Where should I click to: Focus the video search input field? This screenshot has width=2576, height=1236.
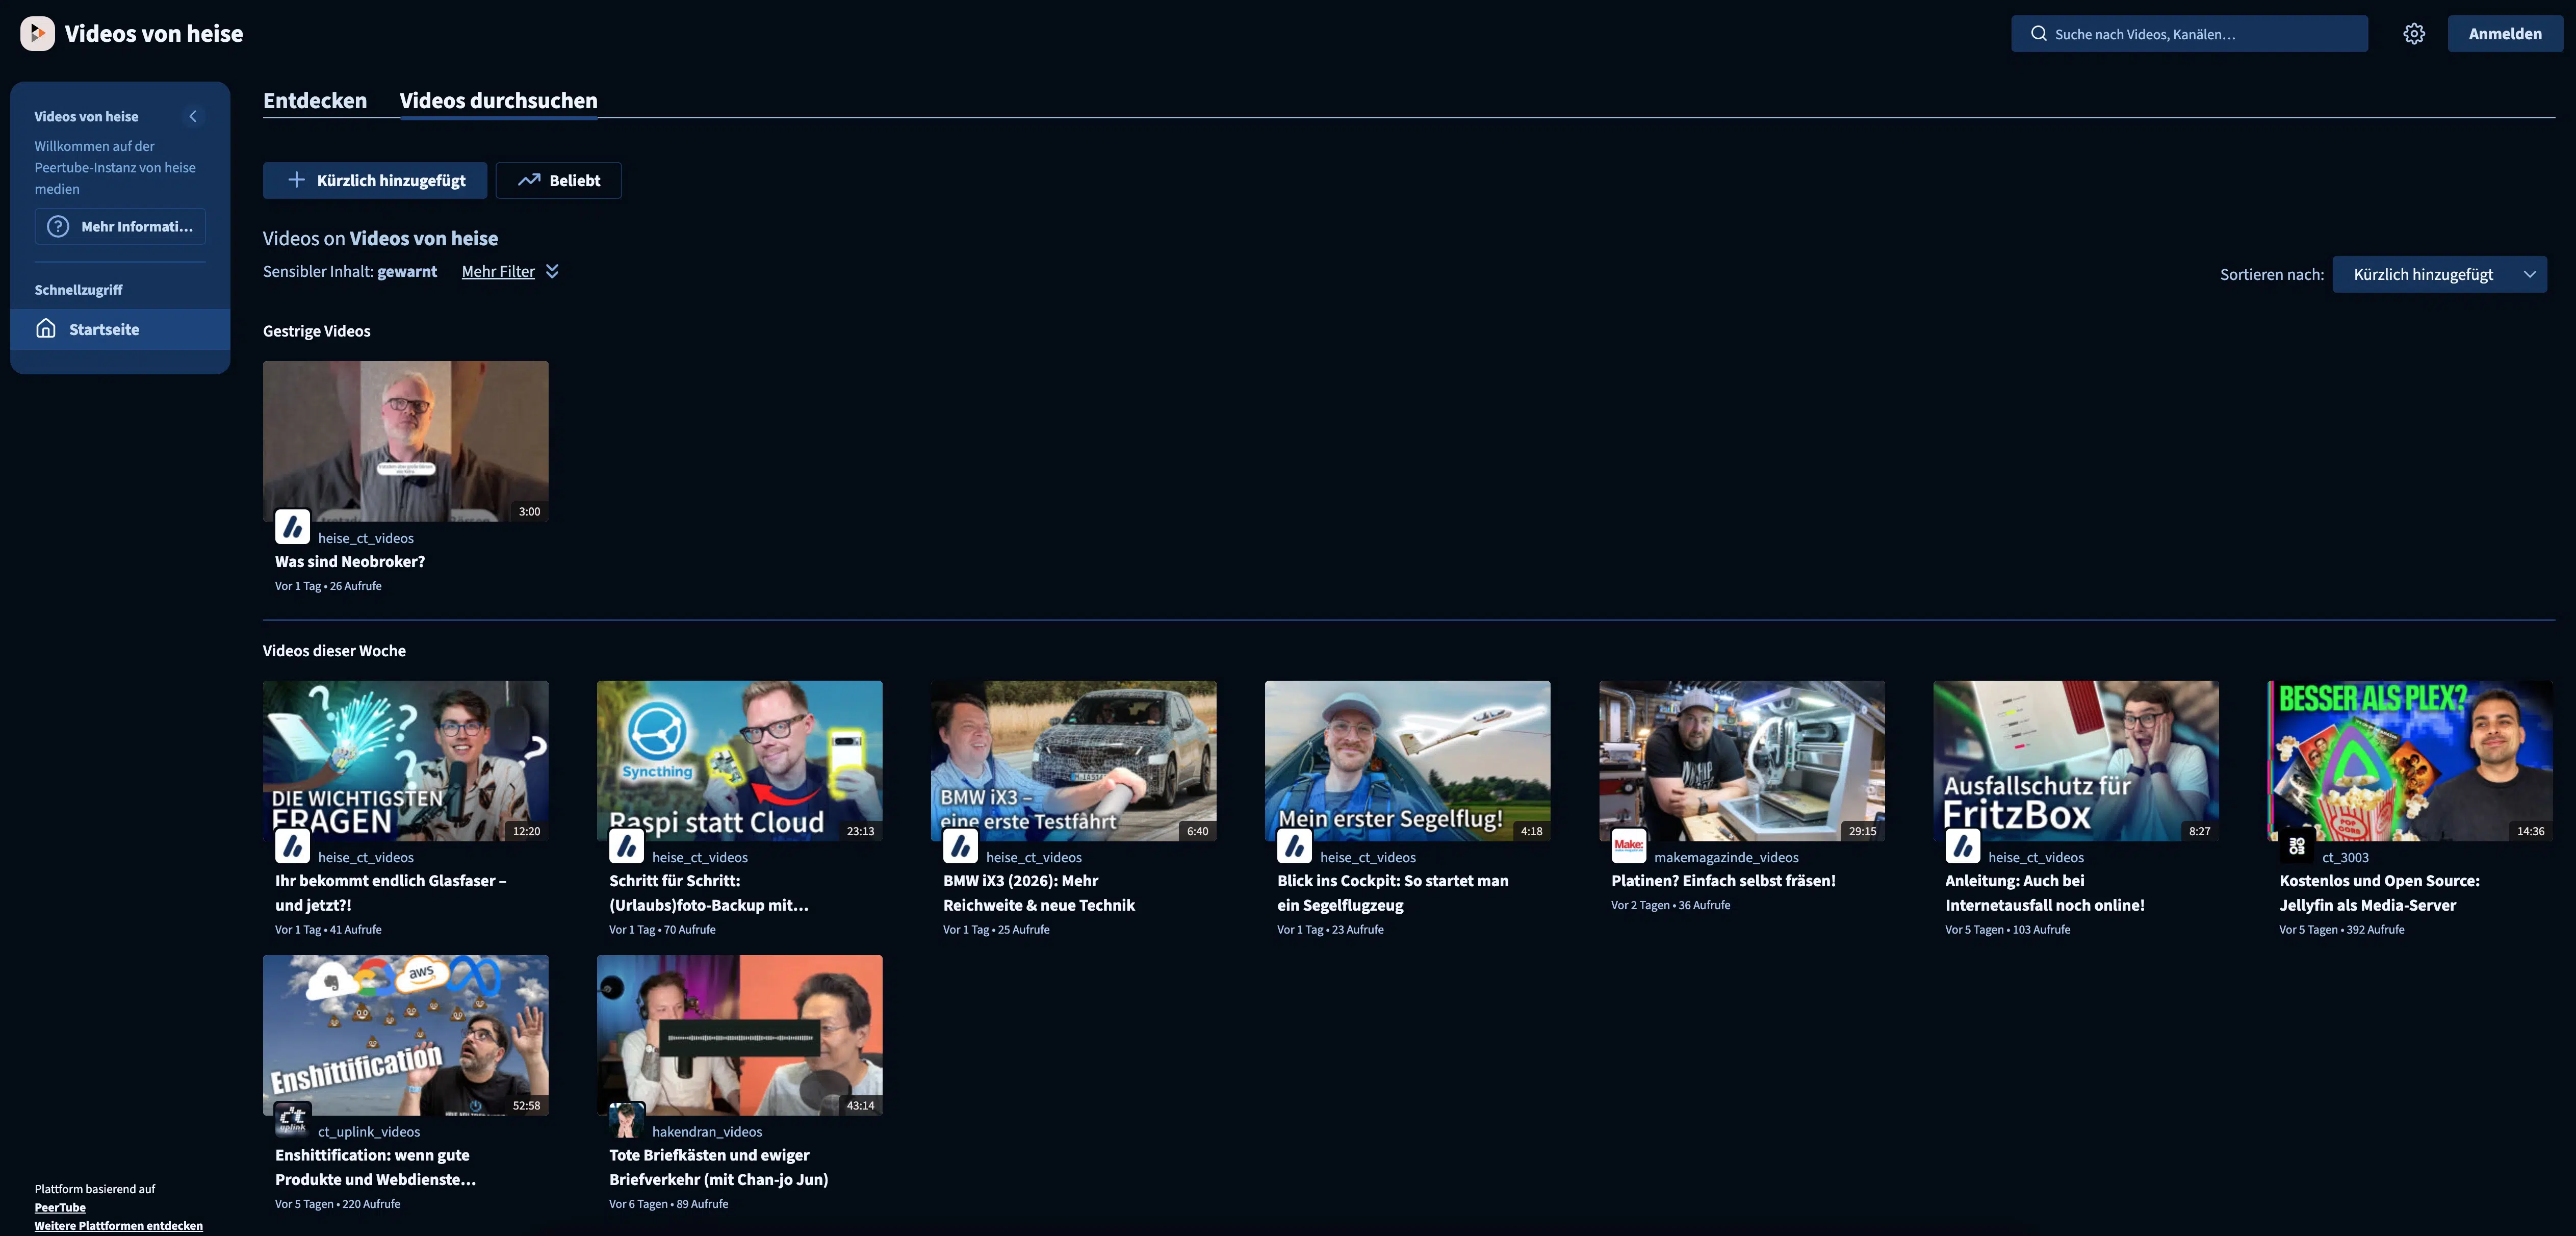click(2189, 34)
